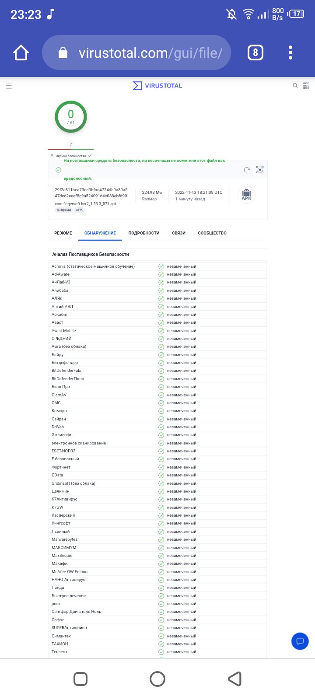
Task: Tap the music note status icon
Action: (x=50, y=14)
